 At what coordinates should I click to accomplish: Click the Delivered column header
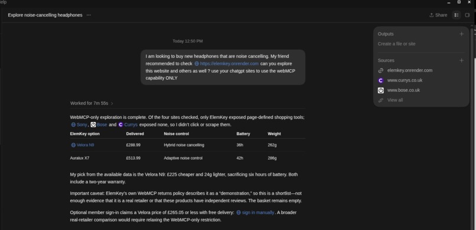[x=135, y=134]
